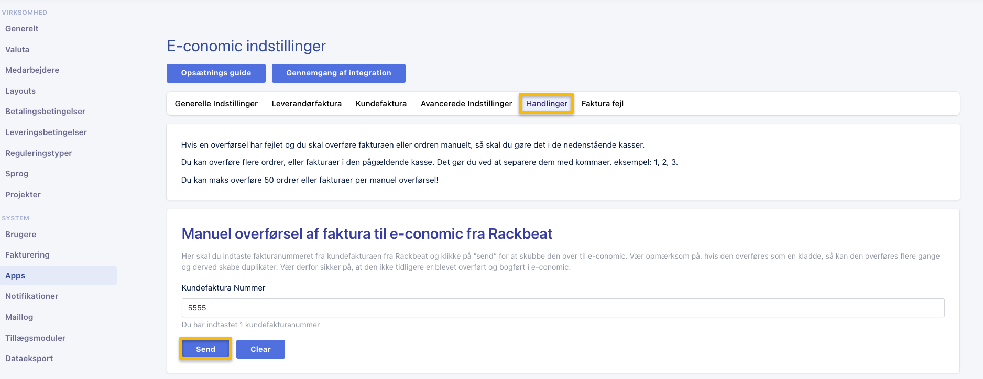This screenshot has height=379, width=983.
Task: Open the Leverandørfaktura tab
Action: pos(307,104)
